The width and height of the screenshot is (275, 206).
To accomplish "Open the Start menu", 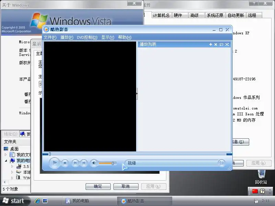I will pyautogui.click(x=15, y=201).
